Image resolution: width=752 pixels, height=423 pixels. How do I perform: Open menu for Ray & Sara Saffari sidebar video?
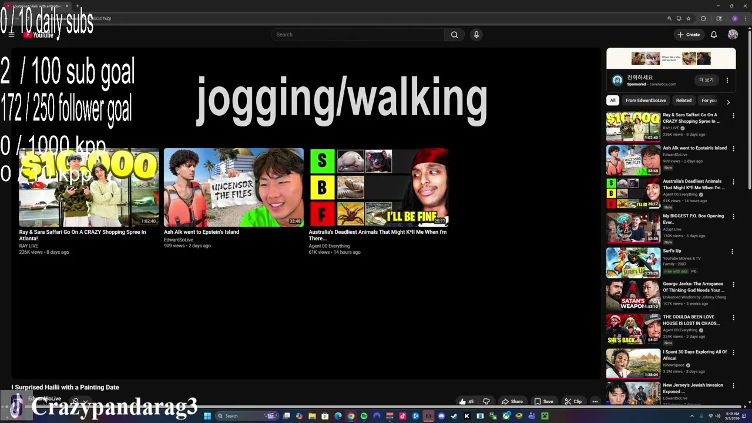(x=733, y=116)
